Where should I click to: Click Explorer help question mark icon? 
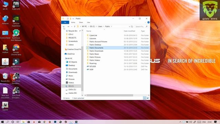[148, 22]
